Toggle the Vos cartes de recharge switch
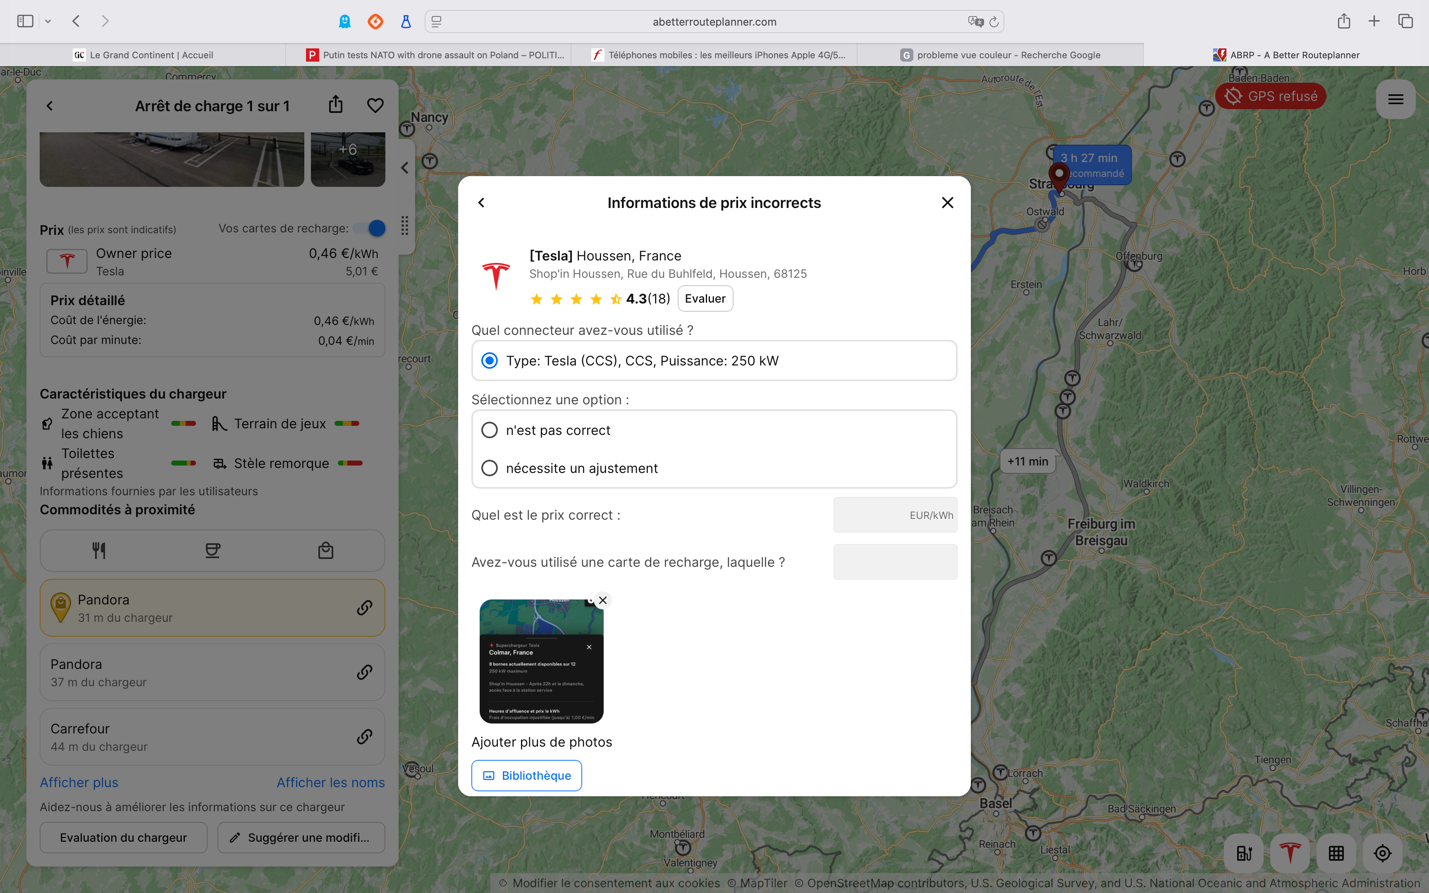The height and width of the screenshot is (893, 1429). point(370,228)
